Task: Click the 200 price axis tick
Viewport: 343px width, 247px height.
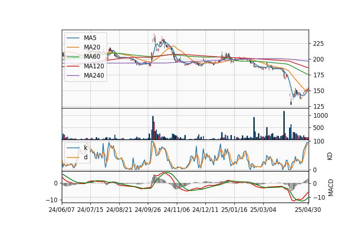Action: point(318,59)
